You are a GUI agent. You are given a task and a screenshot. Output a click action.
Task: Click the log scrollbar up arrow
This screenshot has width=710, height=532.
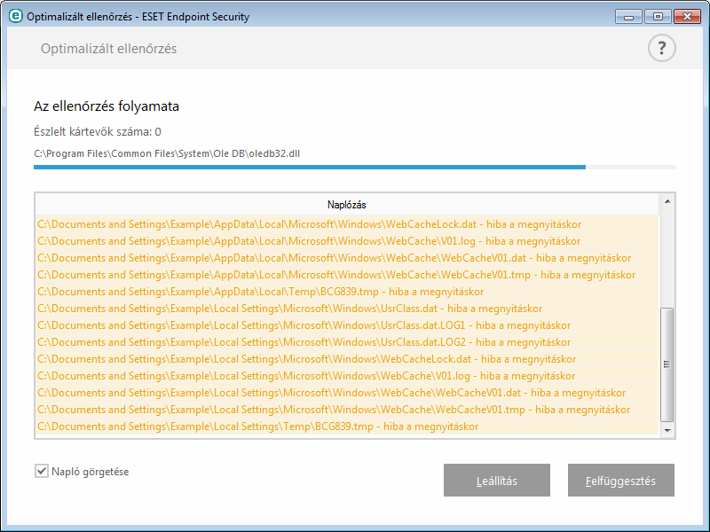tap(667, 201)
